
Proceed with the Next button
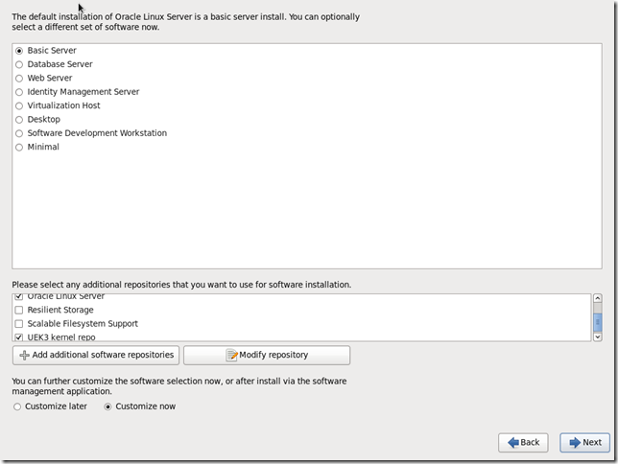pyautogui.click(x=585, y=443)
